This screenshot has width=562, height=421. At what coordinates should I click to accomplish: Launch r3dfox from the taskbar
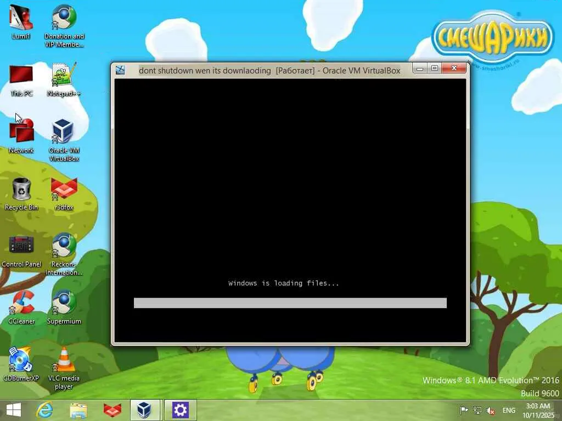[x=112, y=410]
